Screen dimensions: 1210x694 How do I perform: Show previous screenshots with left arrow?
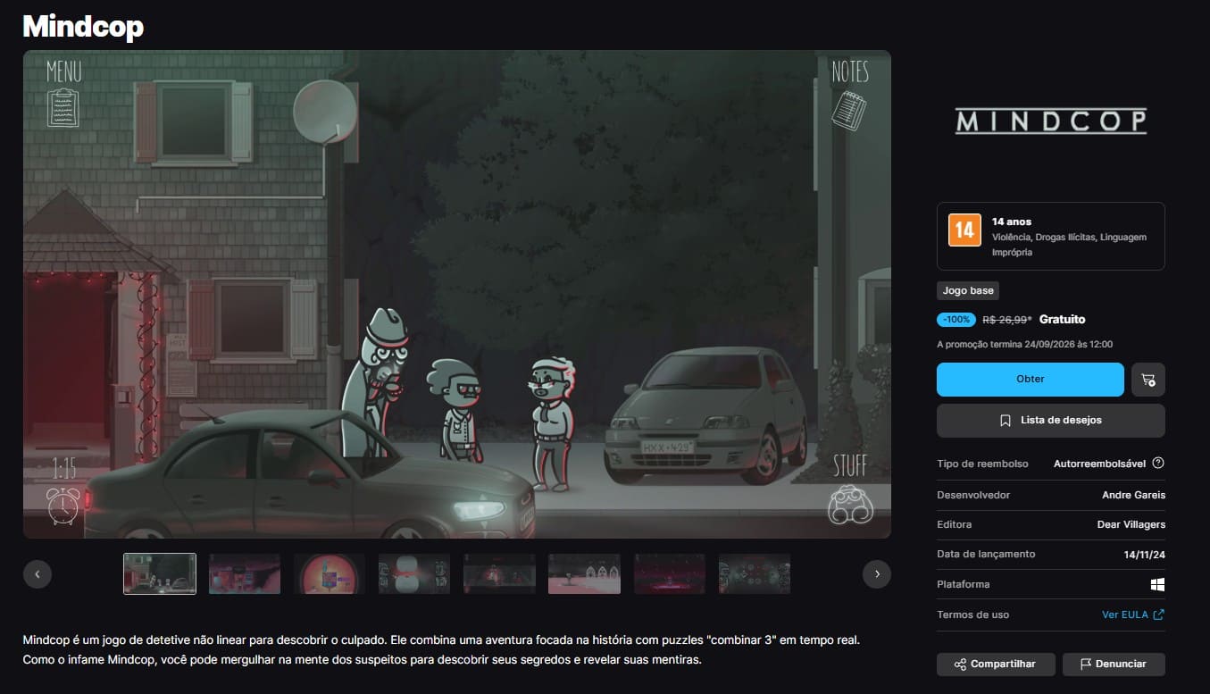pos(37,574)
